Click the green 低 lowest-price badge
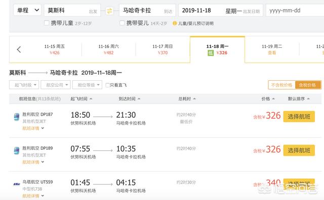 coord(211,53)
